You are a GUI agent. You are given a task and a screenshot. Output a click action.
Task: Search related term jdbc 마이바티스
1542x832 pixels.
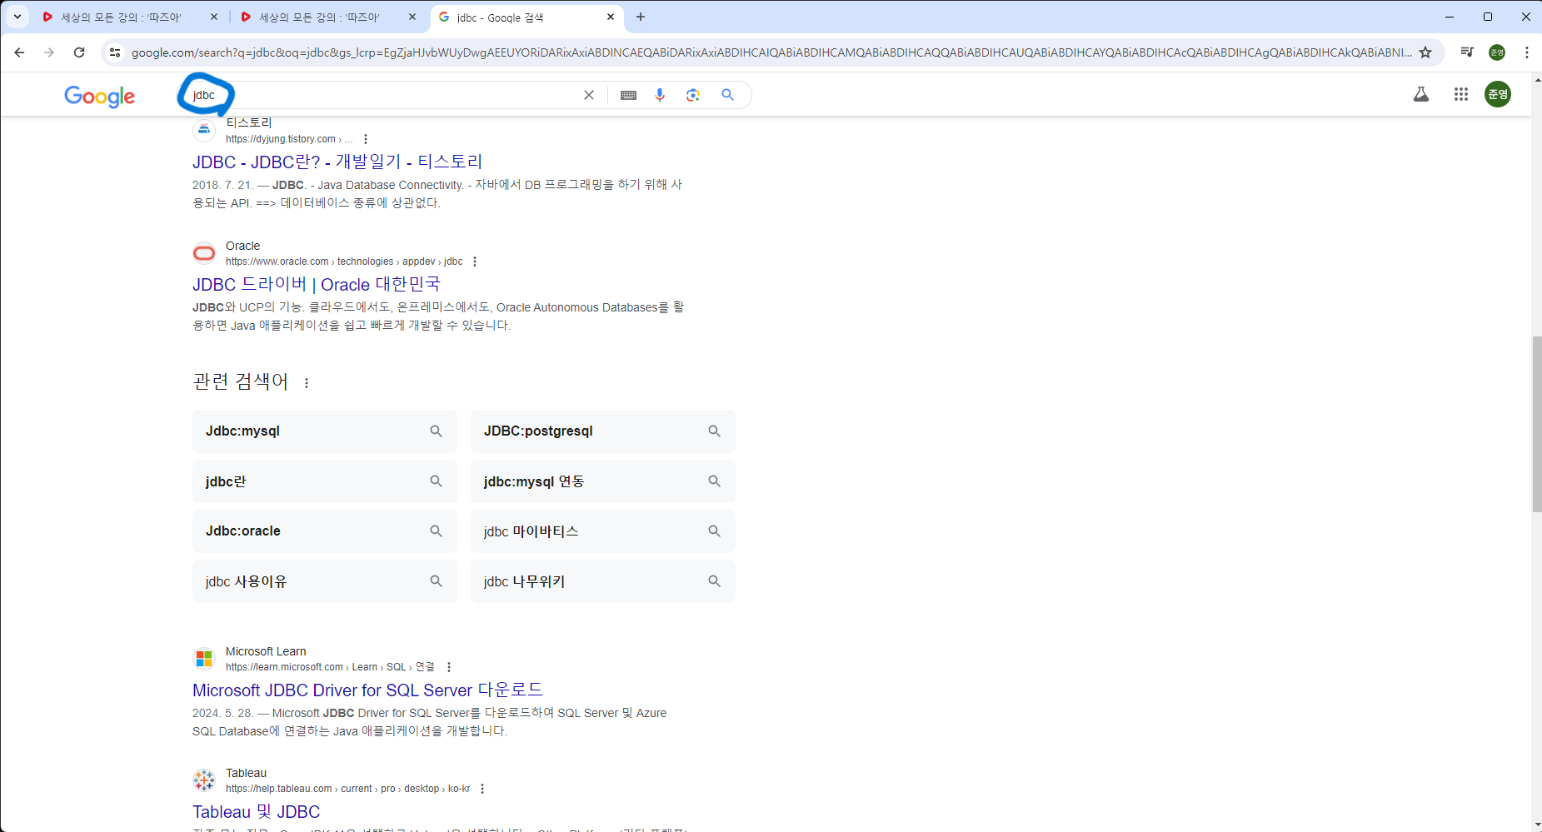603,531
